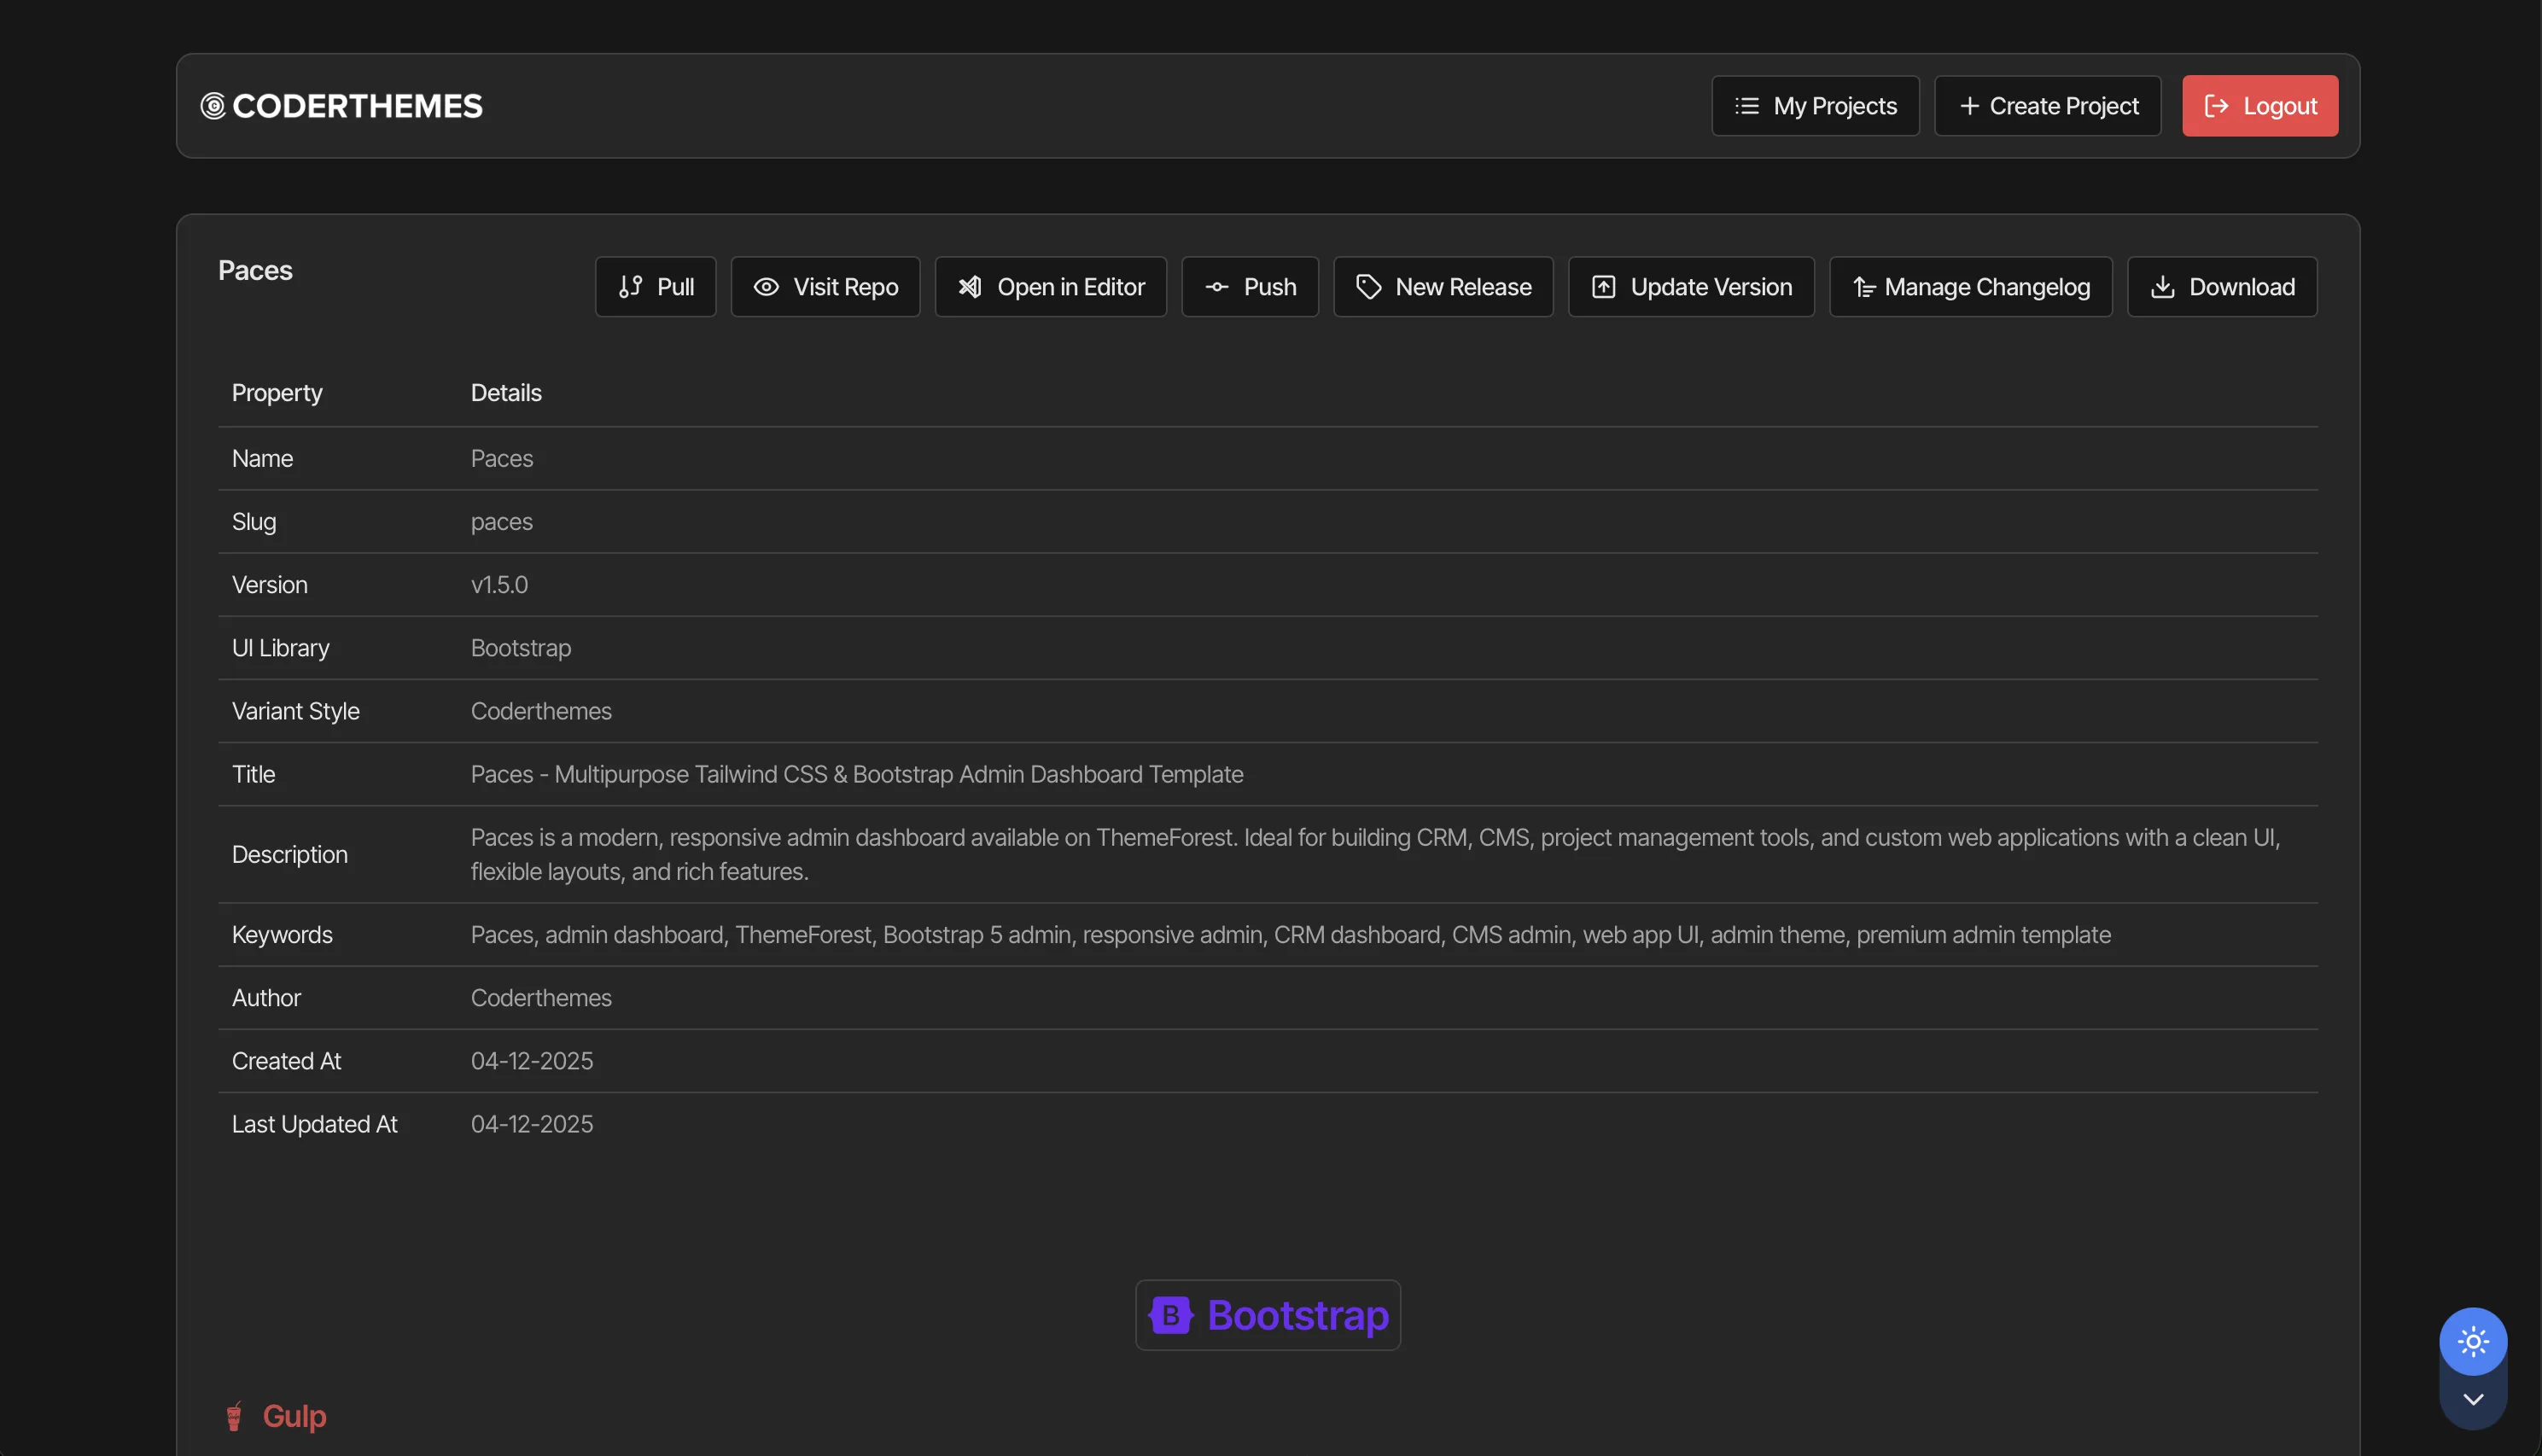Image resolution: width=2542 pixels, height=1456 pixels.
Task: Select the Created At date value
Action: (531, 1061)
